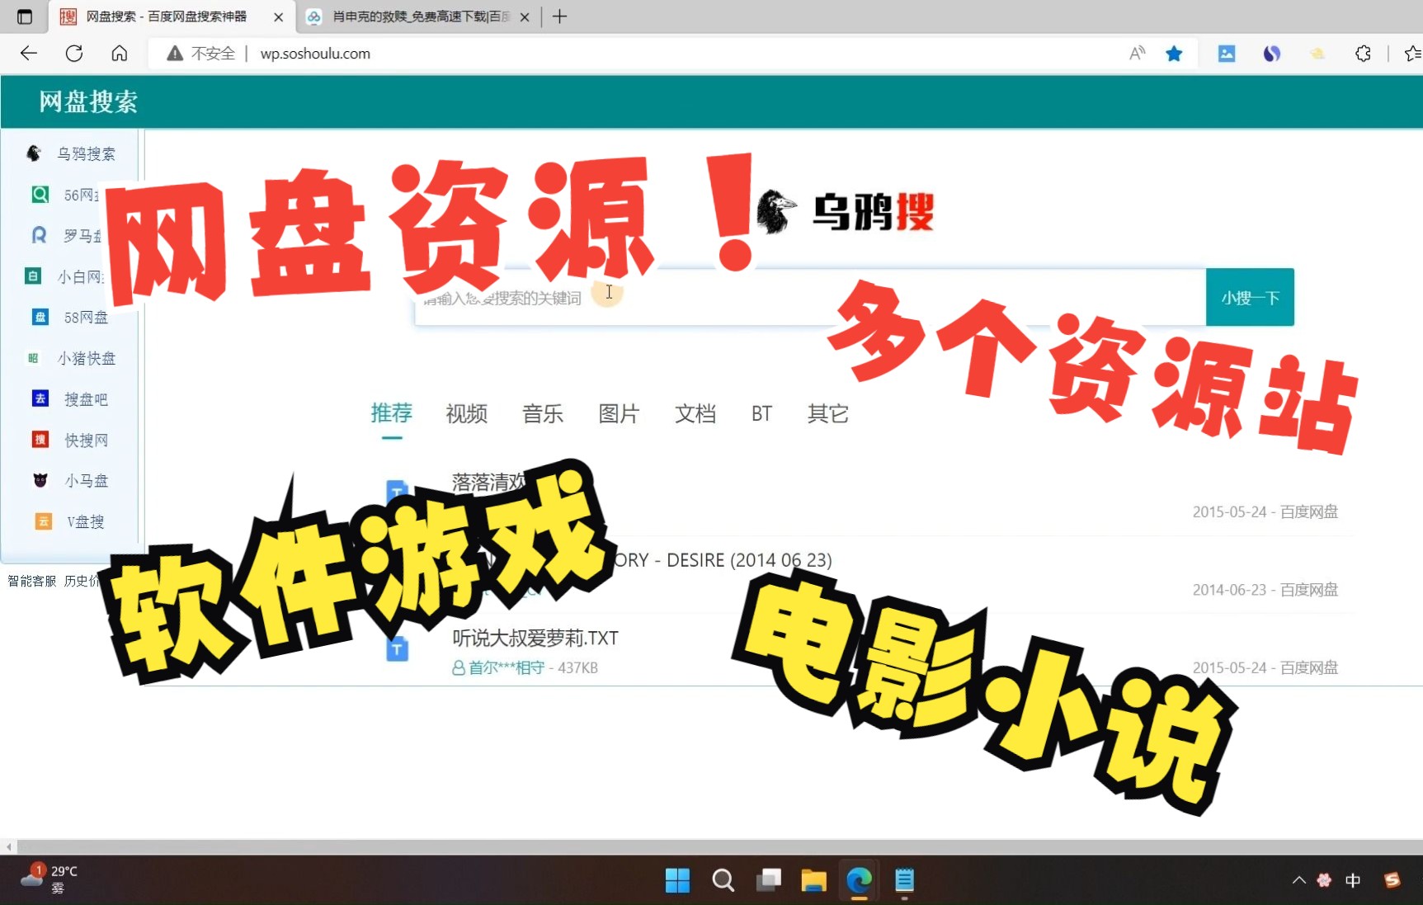1423x905 pixels.
Task: Click the image extension icon in toolbar
Action: (x=1227, y=54)
